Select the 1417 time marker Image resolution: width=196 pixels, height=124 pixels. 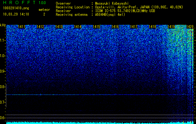134,27
